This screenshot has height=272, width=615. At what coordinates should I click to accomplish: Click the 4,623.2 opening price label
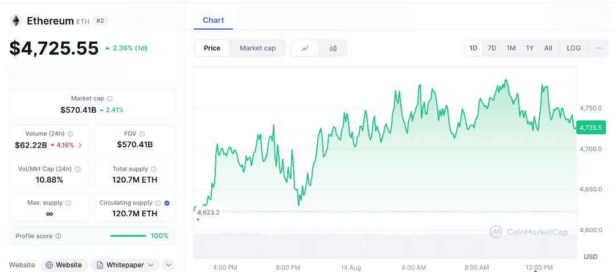(x=208, y=212)
